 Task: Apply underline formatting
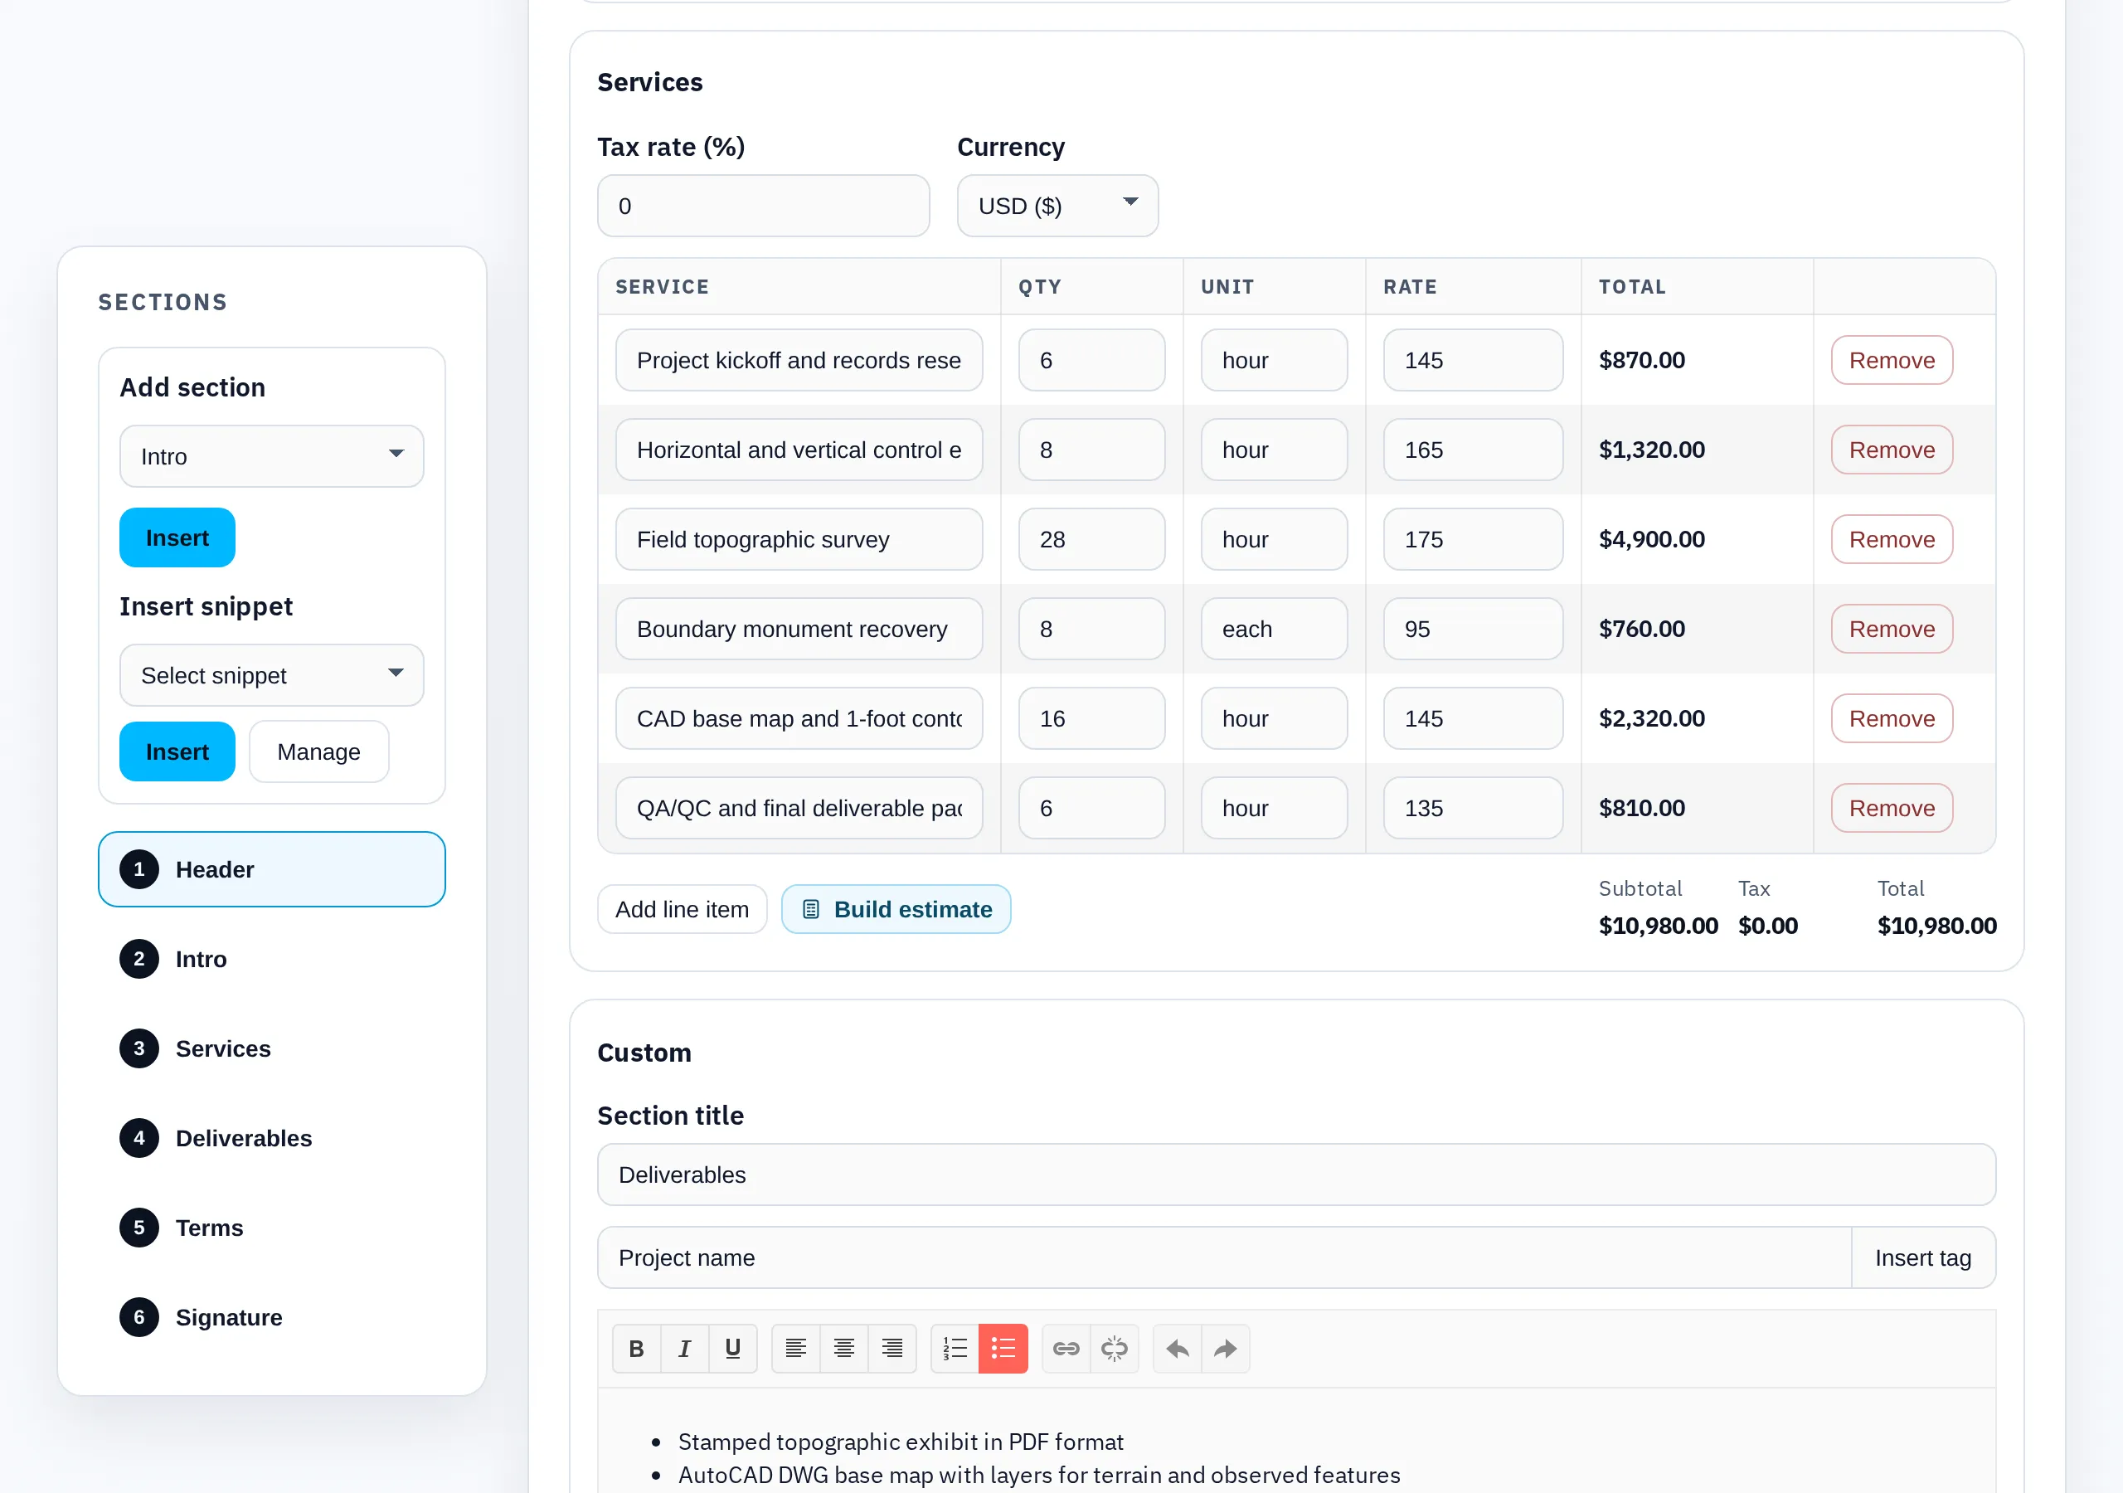click(x=733, y=1349)
